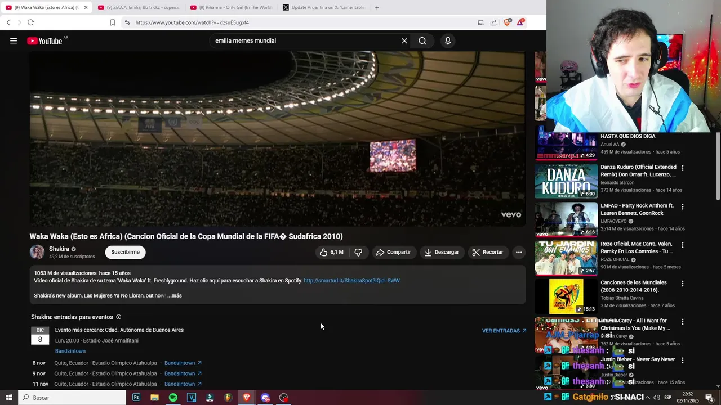The height and width of the screenshot is (405, 721).
Task: Open Bandsintown link for 9 nov Quito
Action: [183, 373]
